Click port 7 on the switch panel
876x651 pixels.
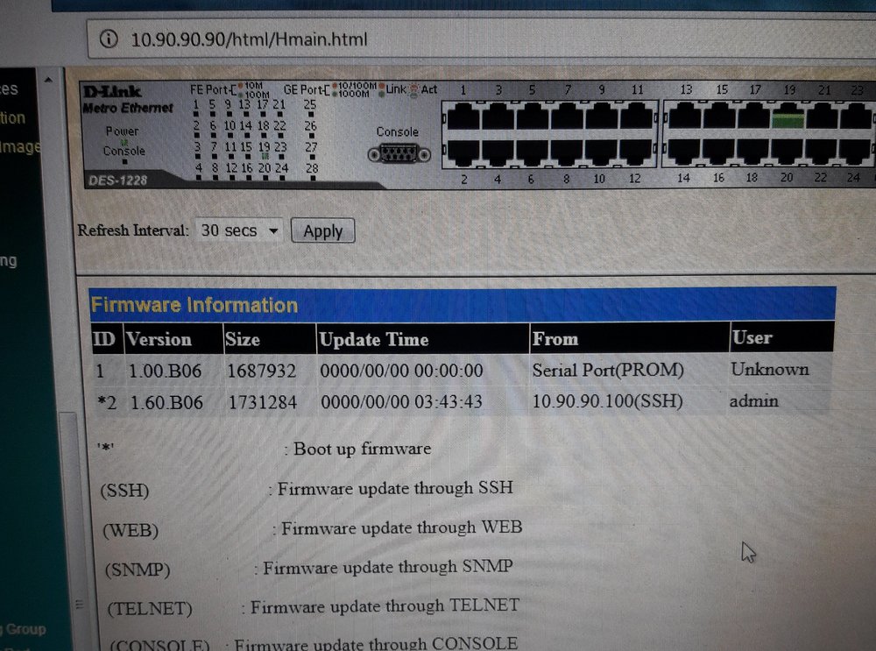pyautogui.click(x=568, y=117)
